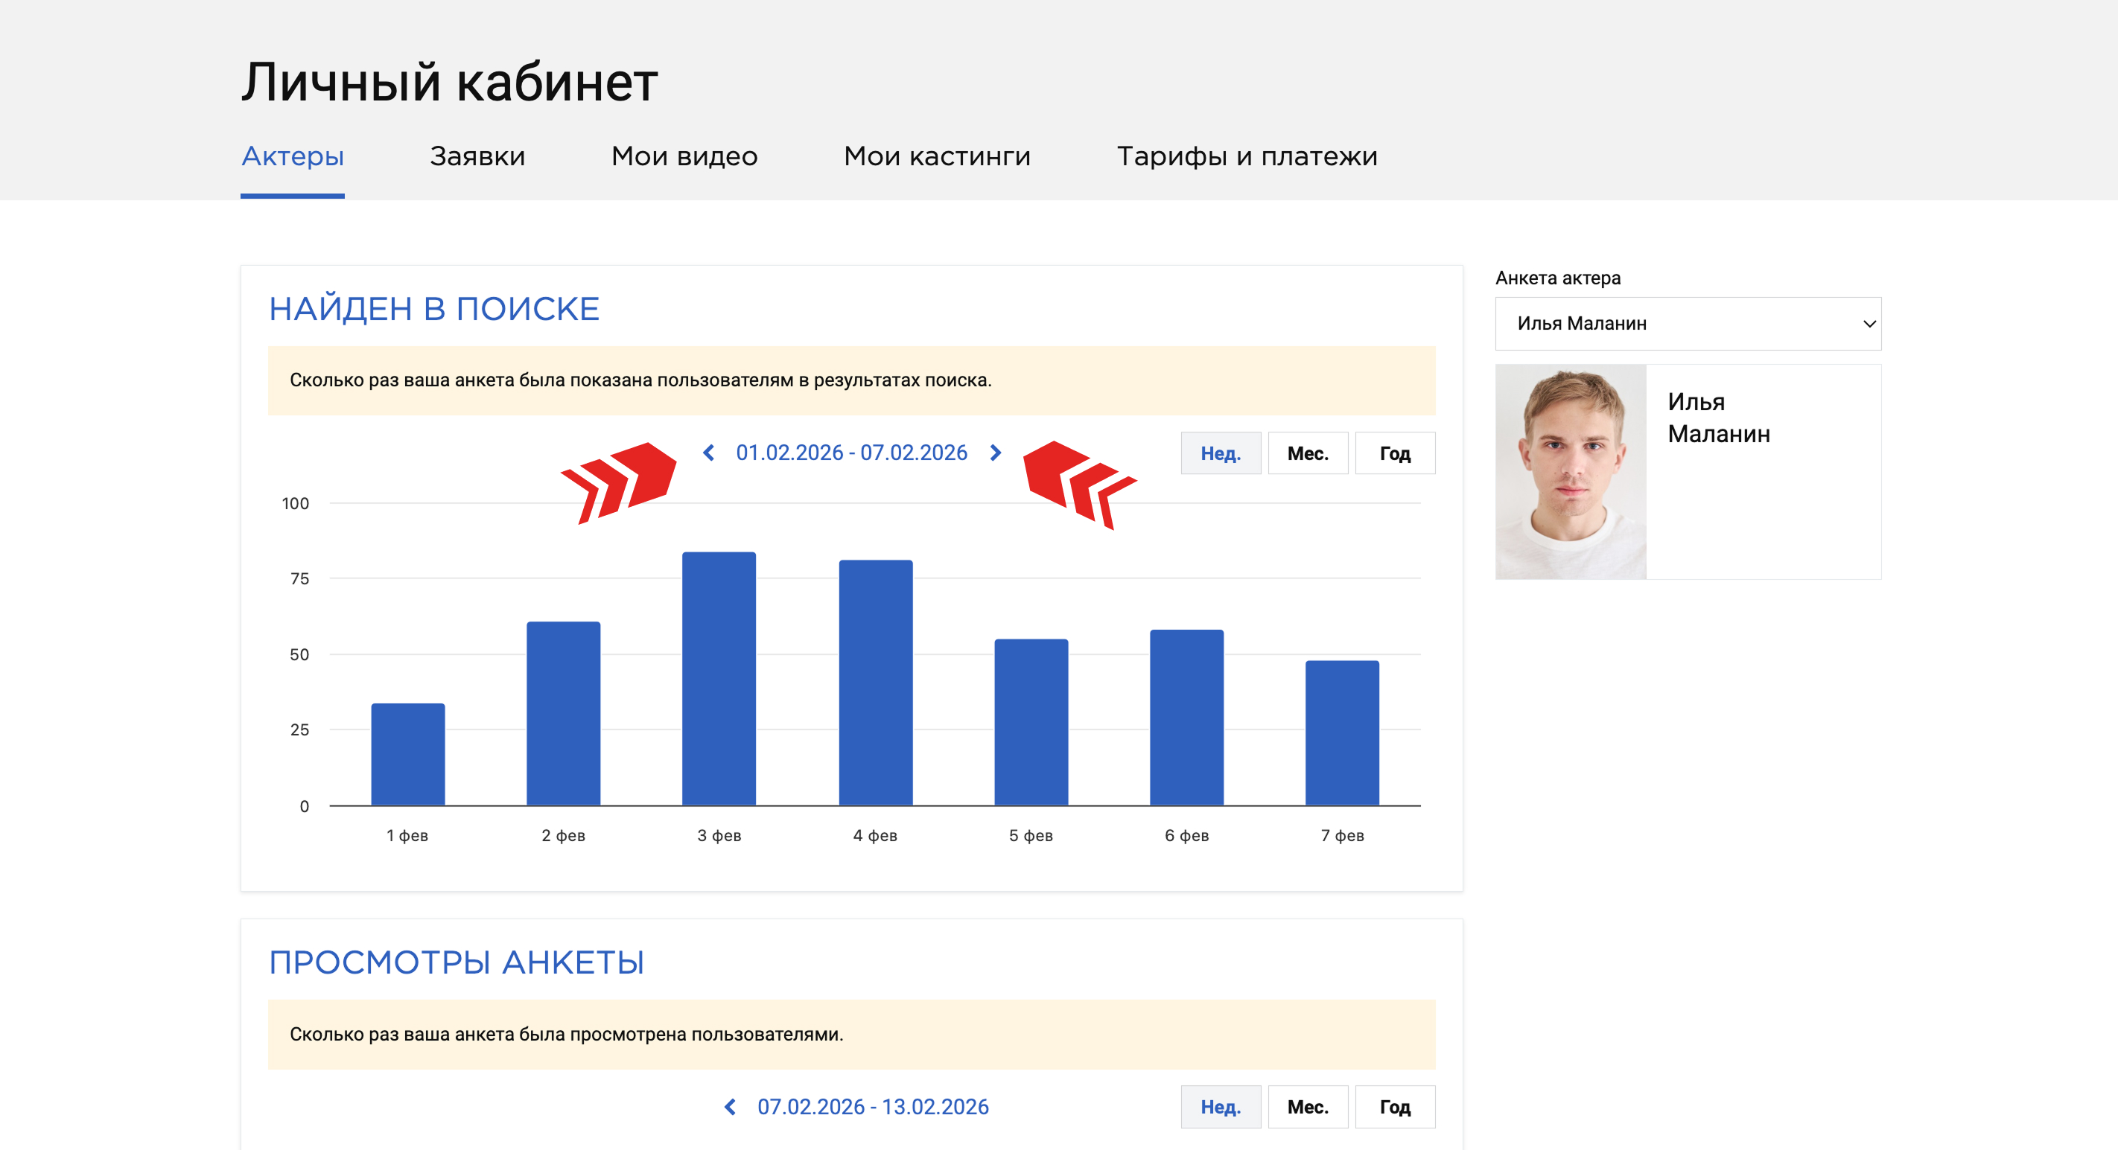Open the Актеры tab
2118x1150 pixels.
293,156
